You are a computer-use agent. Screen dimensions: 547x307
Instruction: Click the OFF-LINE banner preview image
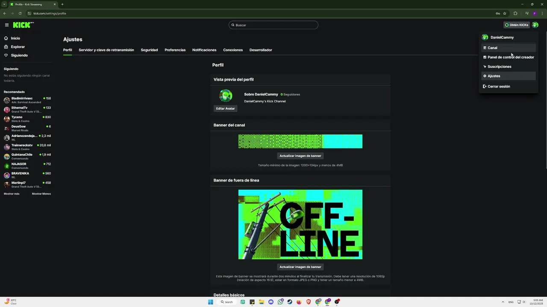tap(300, 224)
